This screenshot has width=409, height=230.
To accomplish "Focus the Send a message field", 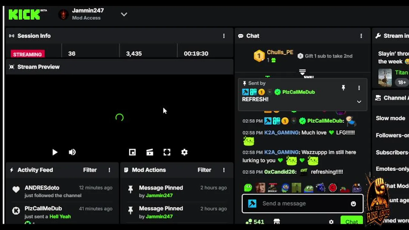I will click(303, 203).
